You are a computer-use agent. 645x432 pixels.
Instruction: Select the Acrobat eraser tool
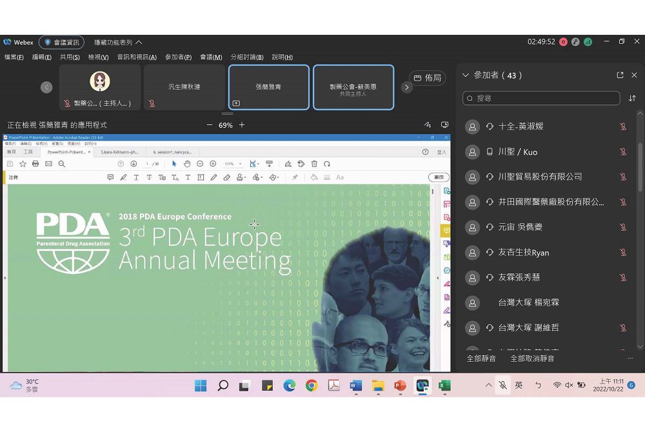point(226,177)
